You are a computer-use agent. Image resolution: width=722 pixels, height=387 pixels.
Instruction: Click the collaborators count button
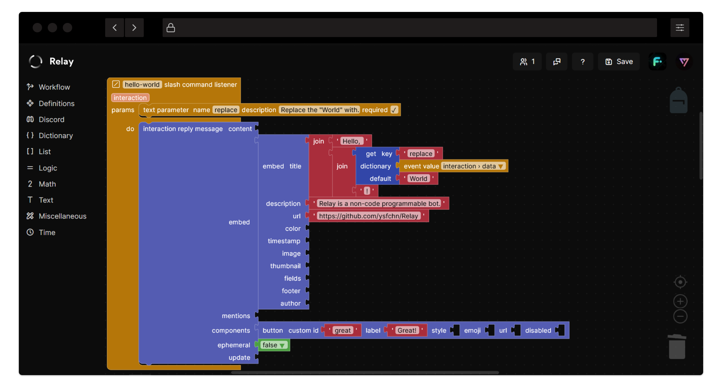click(527, 62)
